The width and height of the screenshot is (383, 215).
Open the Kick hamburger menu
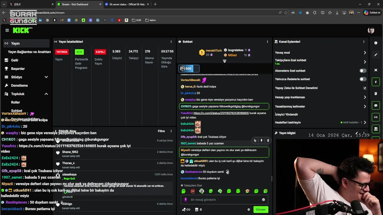(x=7, y=30)
